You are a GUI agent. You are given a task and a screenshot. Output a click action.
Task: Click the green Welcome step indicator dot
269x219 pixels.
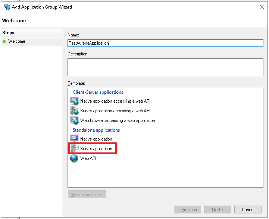coord(4,42)
